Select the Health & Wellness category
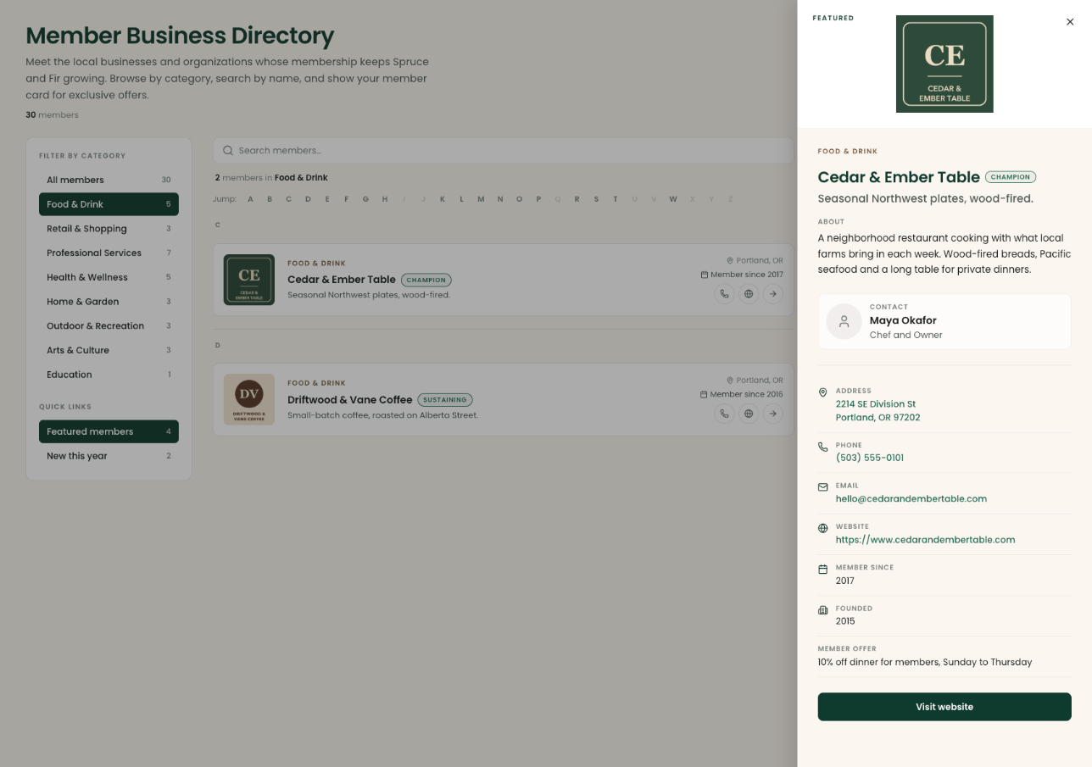Viewport: 1092px width, 767px height. (x=109, y=277)
